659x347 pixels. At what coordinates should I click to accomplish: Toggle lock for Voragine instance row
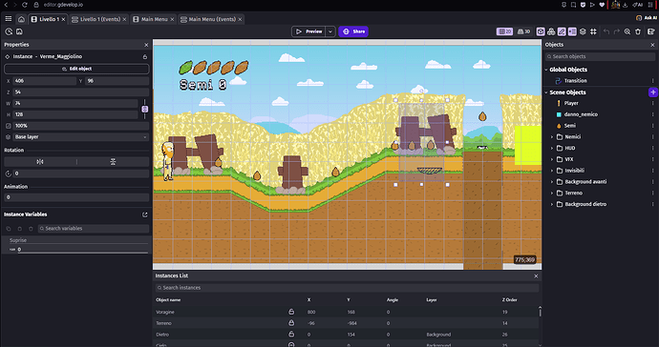pyautogui.click(x=291, y=312)
